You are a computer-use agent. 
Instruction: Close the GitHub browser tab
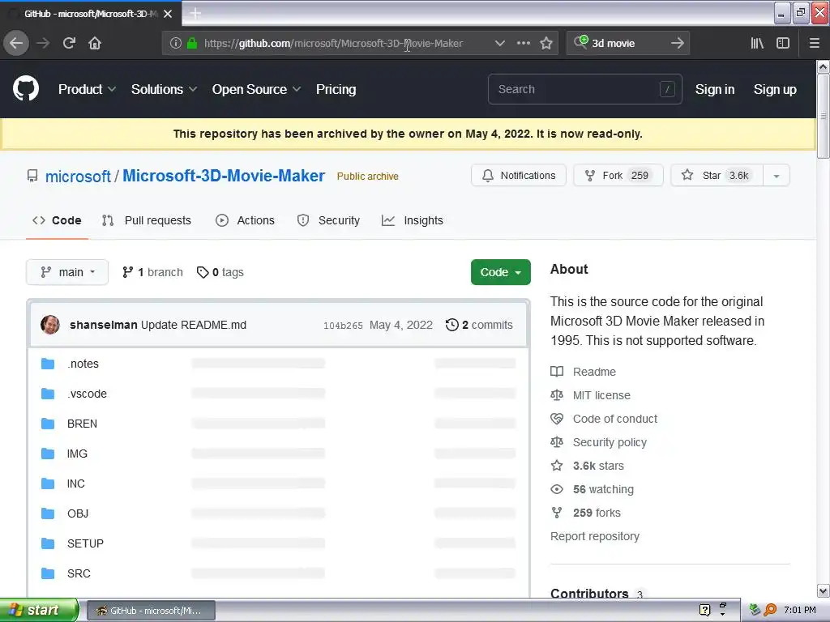point(168,14)
